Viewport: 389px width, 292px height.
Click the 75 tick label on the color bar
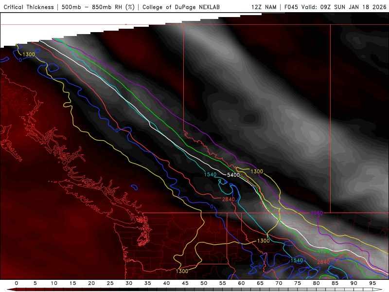pos(298,283)
